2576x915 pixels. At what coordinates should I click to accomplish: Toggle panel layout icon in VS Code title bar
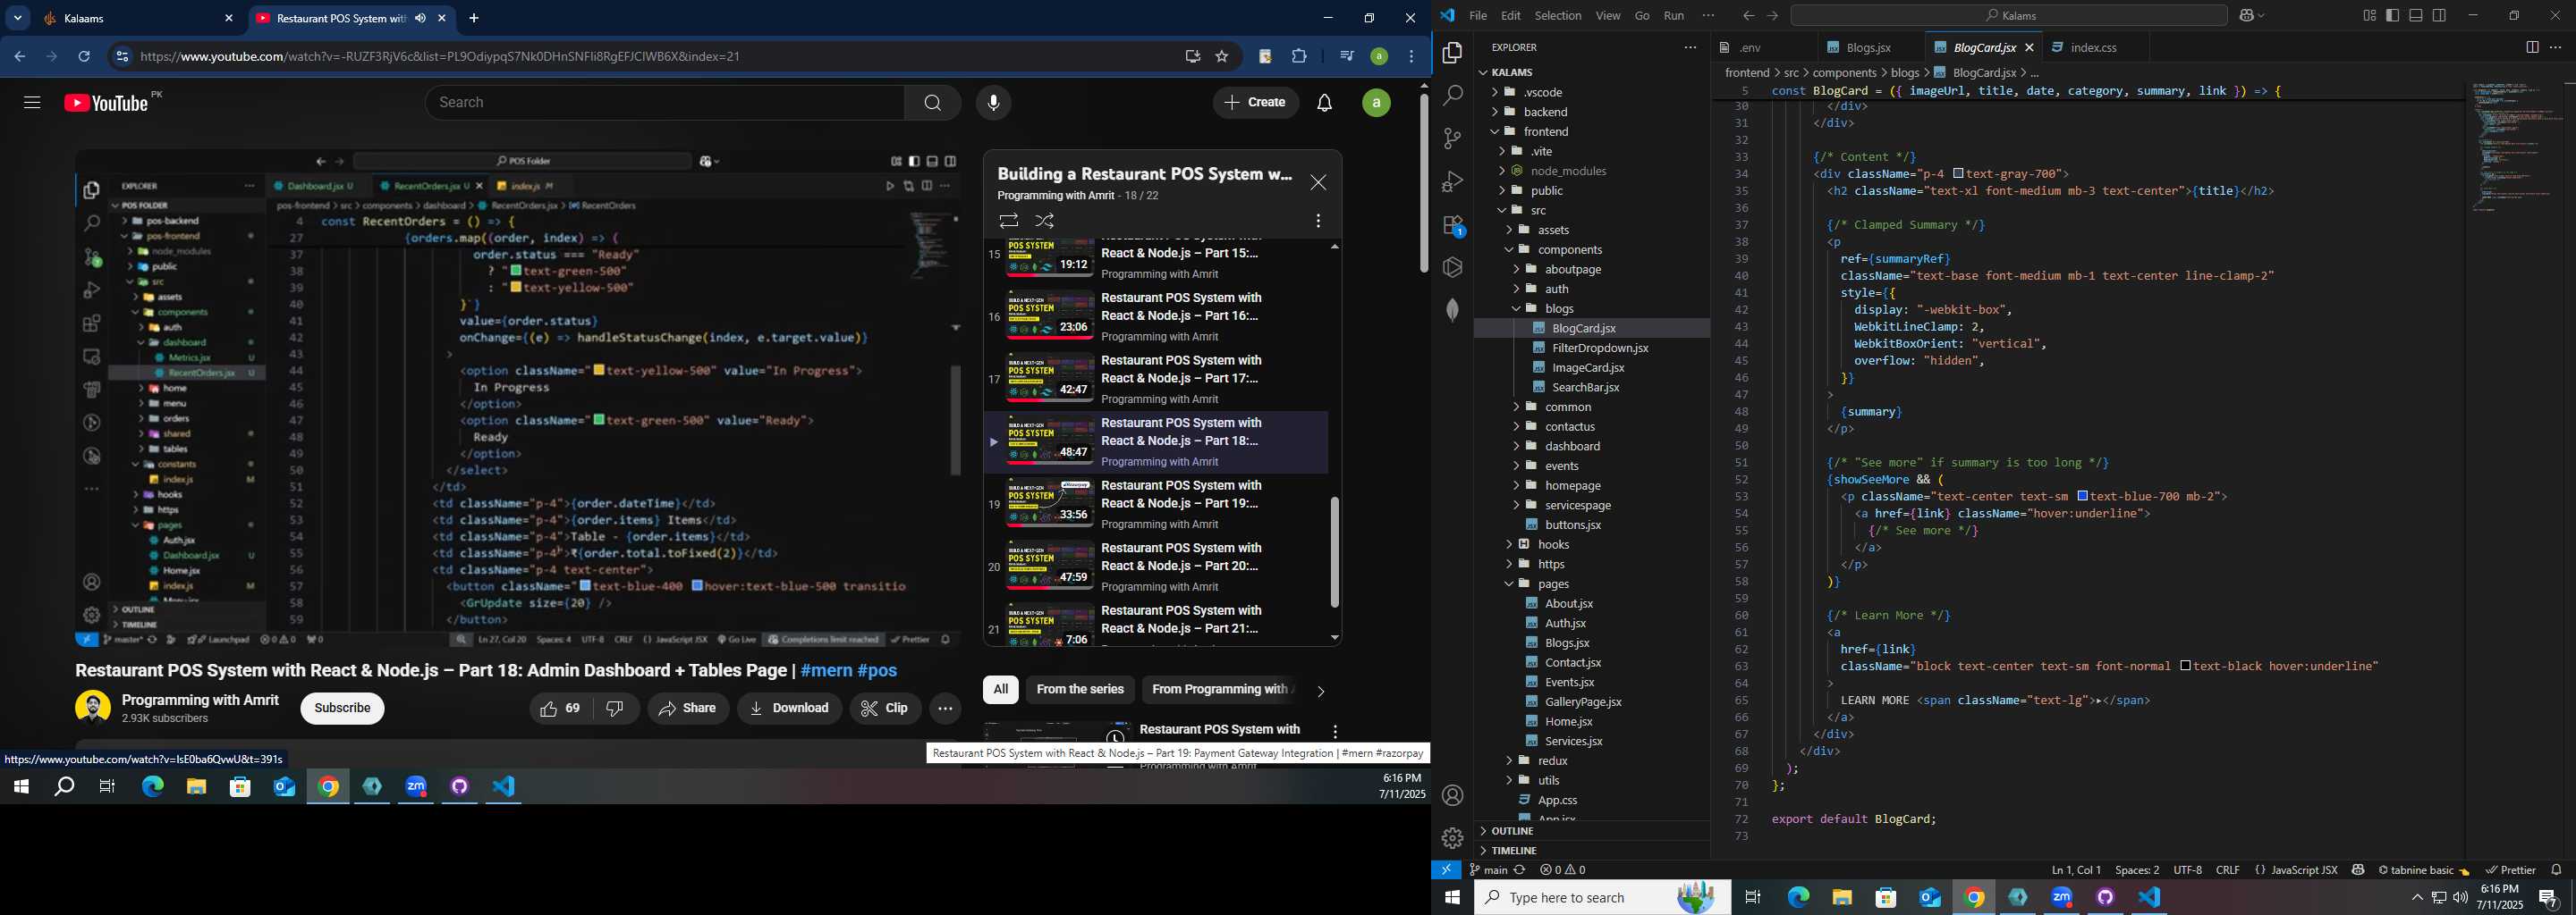coord(2416,15)
